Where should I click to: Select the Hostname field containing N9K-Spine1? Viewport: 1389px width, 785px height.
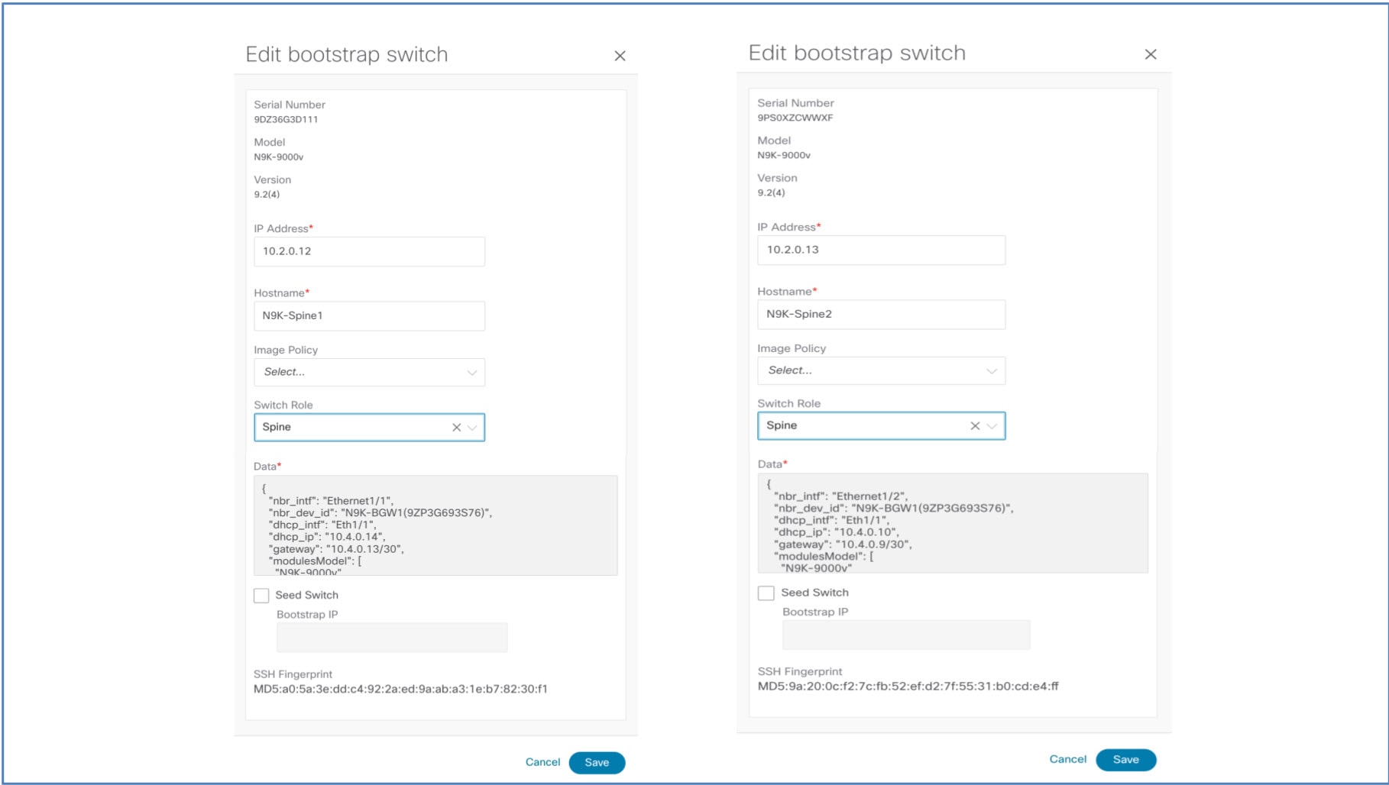click(x=369, y=315)
